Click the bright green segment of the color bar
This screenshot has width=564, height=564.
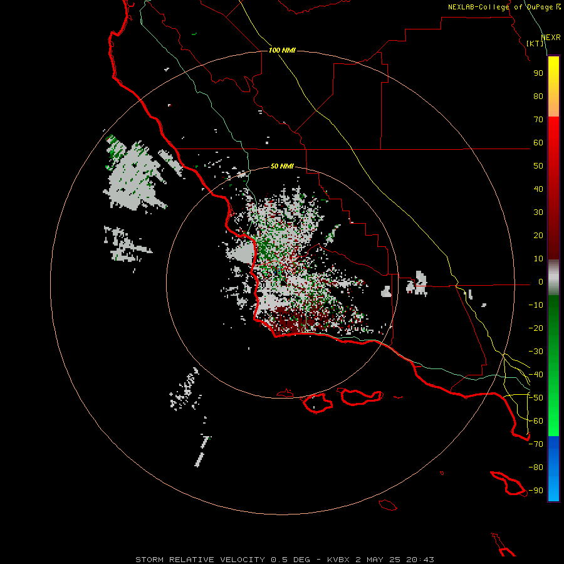pyautogui.click(x=553, y=365)
